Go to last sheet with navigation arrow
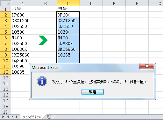Viewport: 163px width, 120px height. coord(17,117)
